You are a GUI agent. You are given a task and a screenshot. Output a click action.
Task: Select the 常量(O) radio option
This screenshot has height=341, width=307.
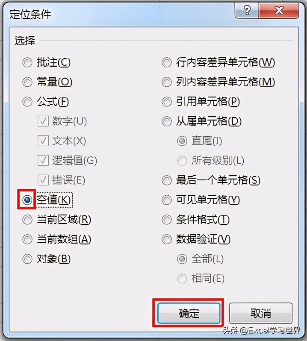(27, 82)
